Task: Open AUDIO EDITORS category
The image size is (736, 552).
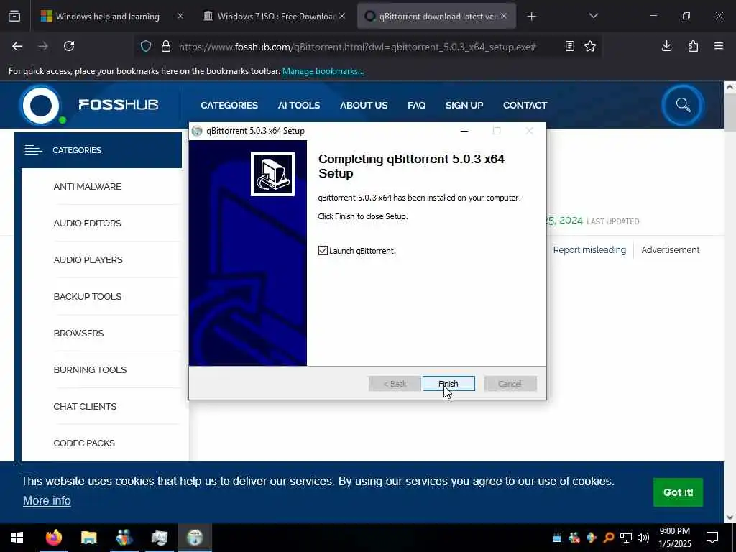Action: [87, 223]
